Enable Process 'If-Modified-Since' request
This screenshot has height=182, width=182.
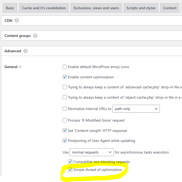tap(65, 120)
